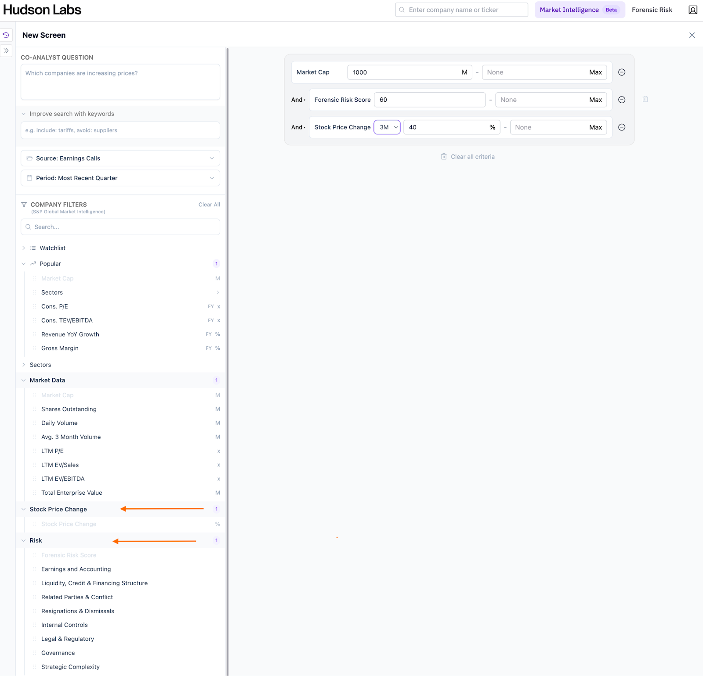Click trash icon beside Forensic Risk row
The image size is (703, 676).
click(x=645, y=100)
